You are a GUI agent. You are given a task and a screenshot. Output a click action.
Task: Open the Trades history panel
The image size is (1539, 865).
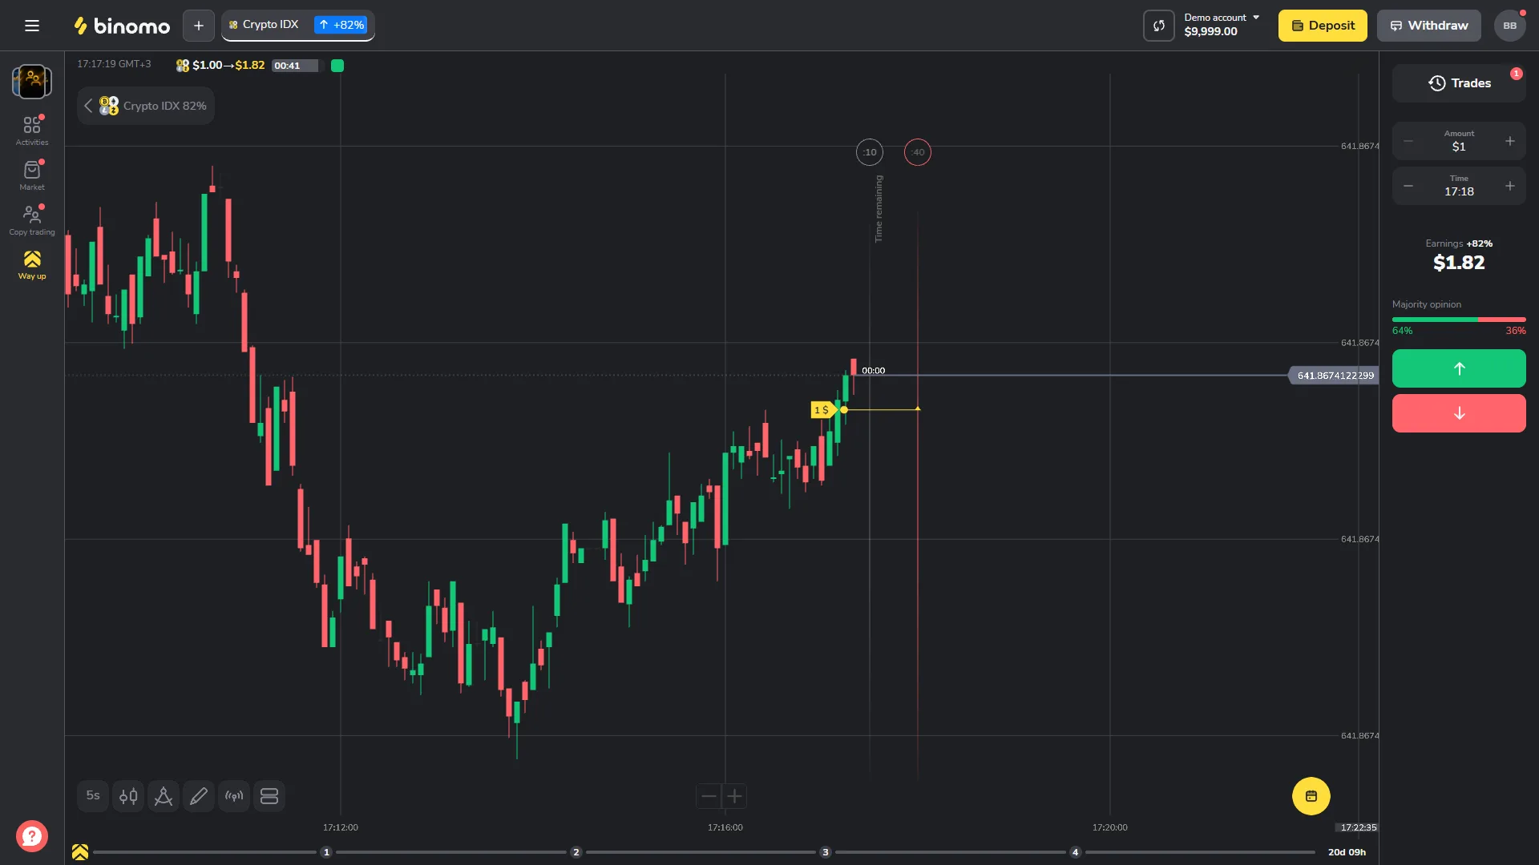(1459, 83)
